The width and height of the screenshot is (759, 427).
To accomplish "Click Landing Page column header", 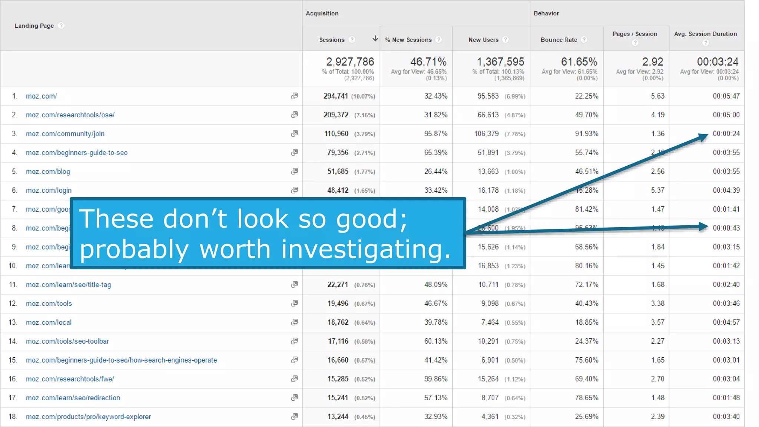I will (x=34, y=26).
